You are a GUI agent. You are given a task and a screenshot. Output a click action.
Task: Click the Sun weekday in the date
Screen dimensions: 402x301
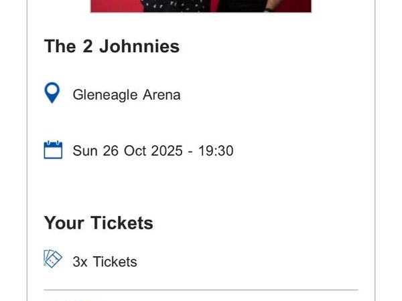(85, 151)
